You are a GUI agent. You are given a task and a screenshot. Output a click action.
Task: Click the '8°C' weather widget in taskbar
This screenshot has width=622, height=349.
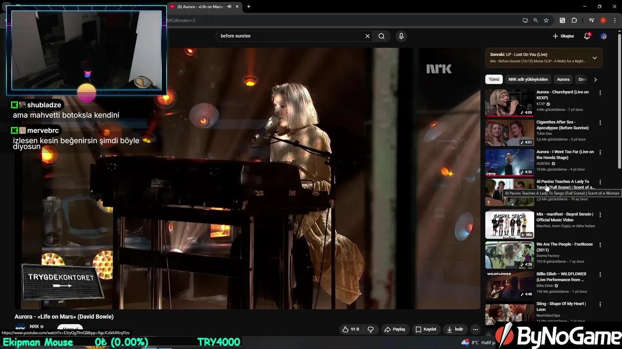478,343
